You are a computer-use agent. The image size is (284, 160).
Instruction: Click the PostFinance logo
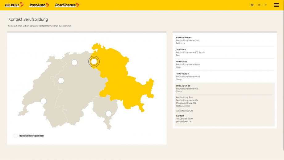coord(67,5)
